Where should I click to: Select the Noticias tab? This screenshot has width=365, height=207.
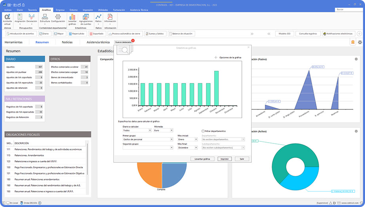[x=67, y=42]
